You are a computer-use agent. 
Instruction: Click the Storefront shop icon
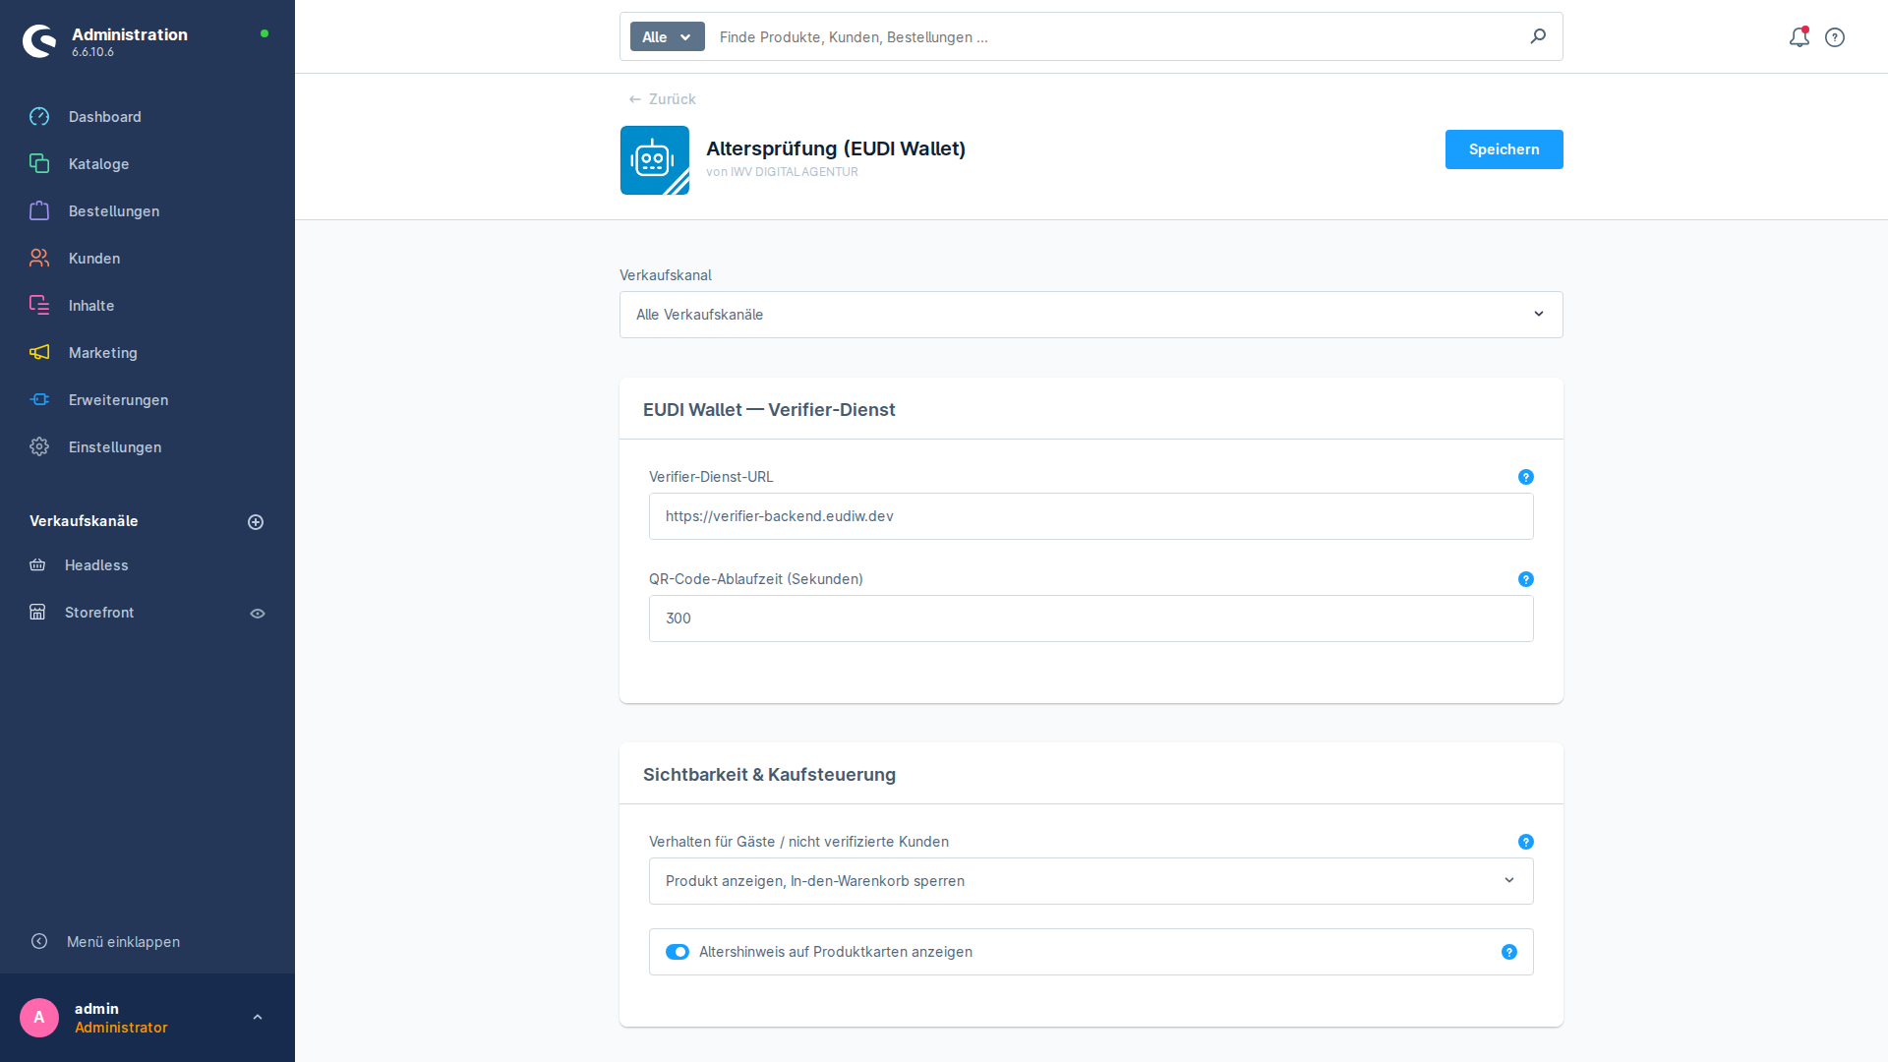pos(37,613)
